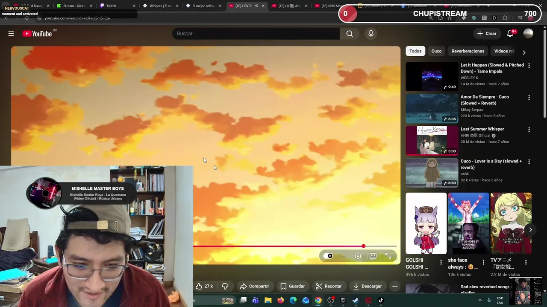
Task: Open options for TV anime short
Action: [x=526, y=262]
